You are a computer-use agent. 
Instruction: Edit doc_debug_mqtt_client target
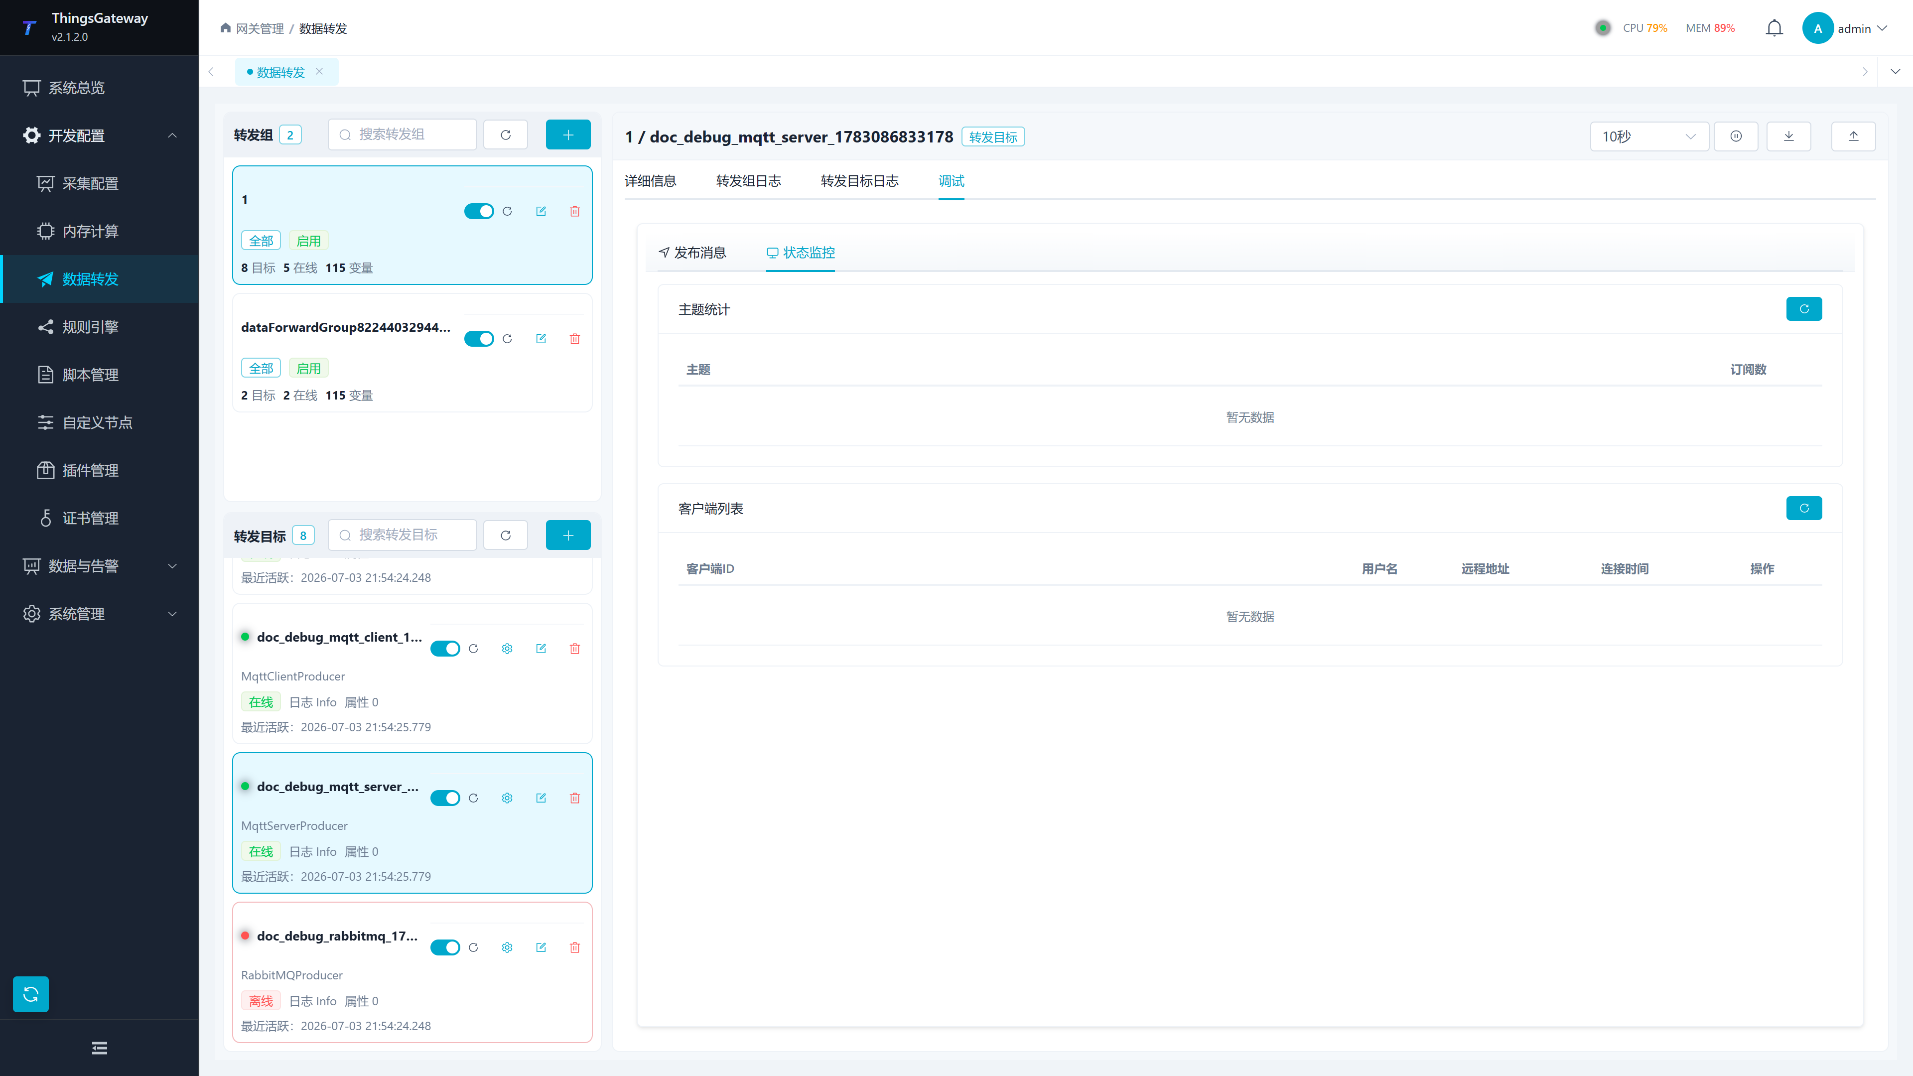[x=541, y=648]
